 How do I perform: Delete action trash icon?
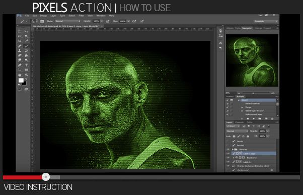point(272,118)
